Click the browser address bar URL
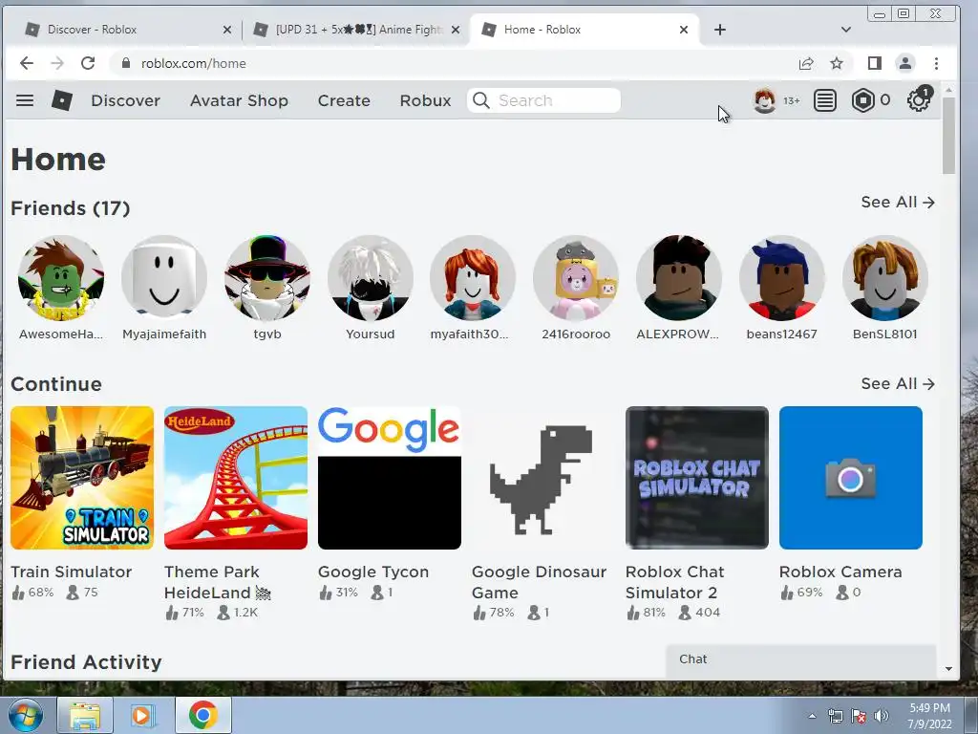Viewport: 978px width, 734px height. [193, 63]
